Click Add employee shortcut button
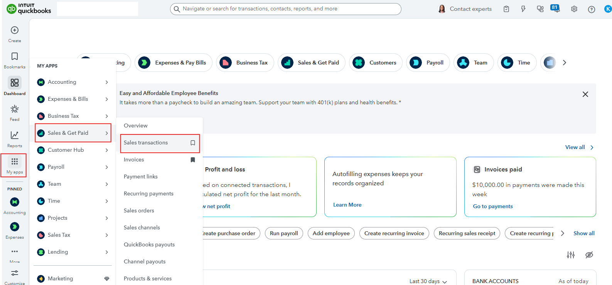Viewport: 612px width, 285px height. pos(331,233)
